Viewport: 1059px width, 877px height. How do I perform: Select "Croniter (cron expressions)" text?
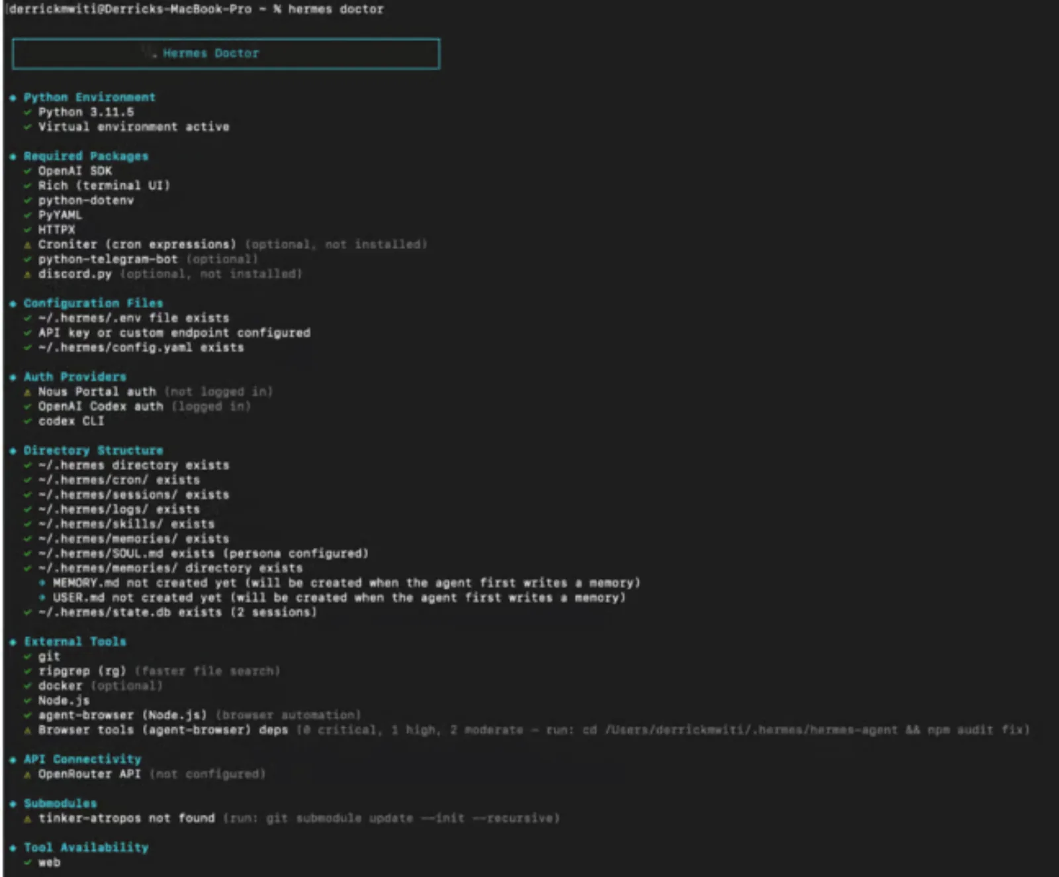[x=137, y=244]
